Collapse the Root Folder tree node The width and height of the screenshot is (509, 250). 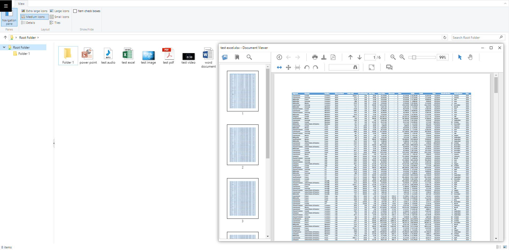tap(4, 47)
